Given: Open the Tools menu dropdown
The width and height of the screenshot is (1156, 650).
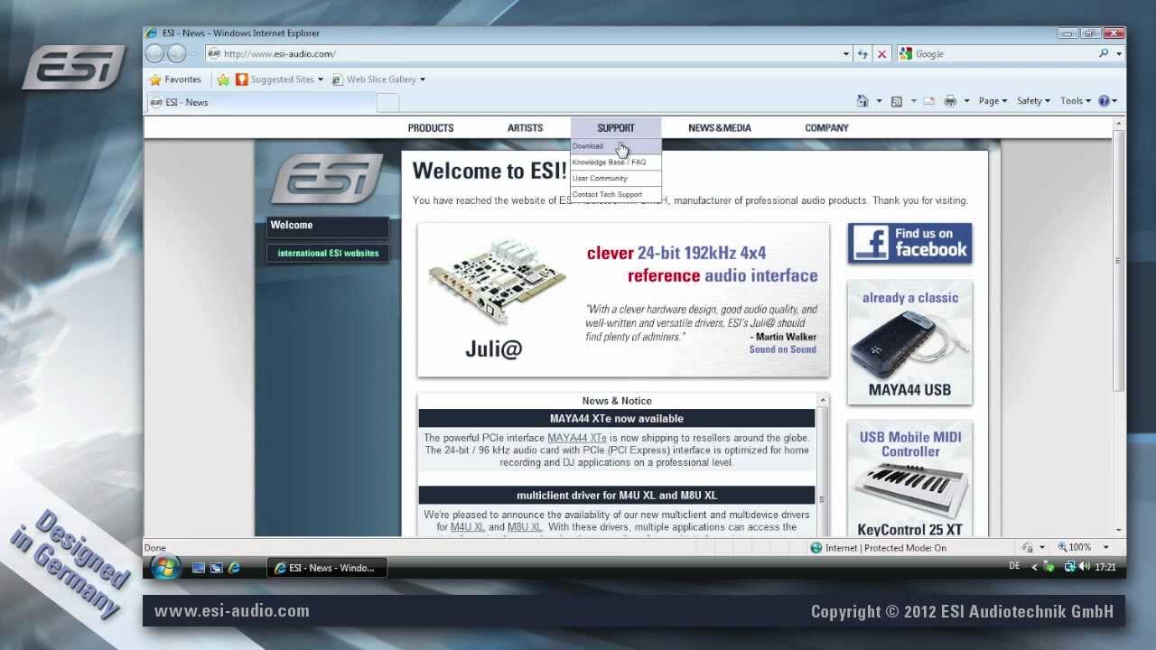Looking at the screenshot, I should pyautogui.click(x=1076, y=101).
